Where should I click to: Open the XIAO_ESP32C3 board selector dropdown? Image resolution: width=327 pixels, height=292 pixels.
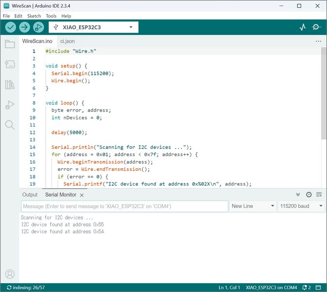click(93, 27)
